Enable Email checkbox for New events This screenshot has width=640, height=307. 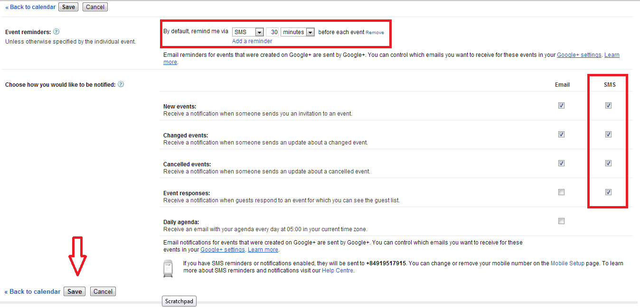[x=562, y=106]
